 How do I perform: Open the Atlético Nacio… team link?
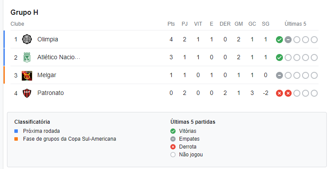(59, 57)
